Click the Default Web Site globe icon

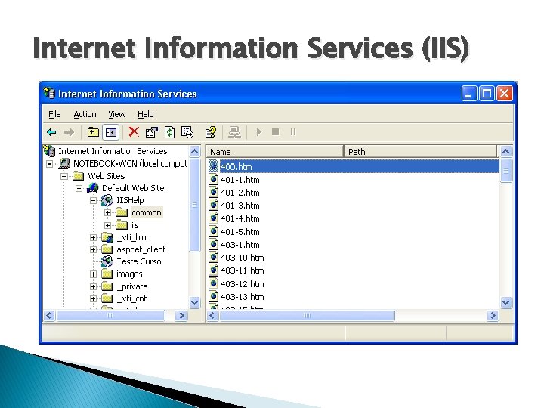tap(93, 188)
